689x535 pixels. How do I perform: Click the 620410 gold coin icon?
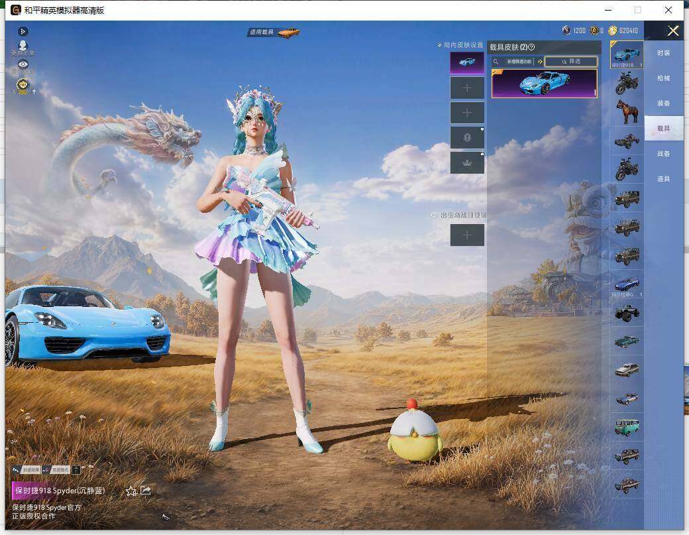[613, 30]
